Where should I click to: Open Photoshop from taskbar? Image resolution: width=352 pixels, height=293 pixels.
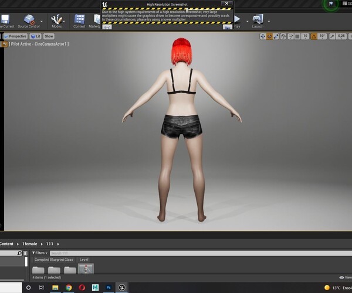point(109,287)
